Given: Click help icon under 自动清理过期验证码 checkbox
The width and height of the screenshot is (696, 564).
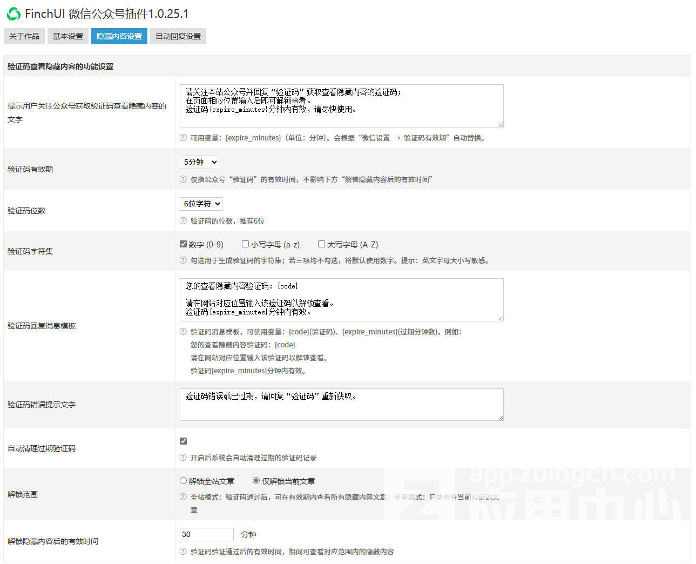Looking at the screenshot, I should point(183,458).
